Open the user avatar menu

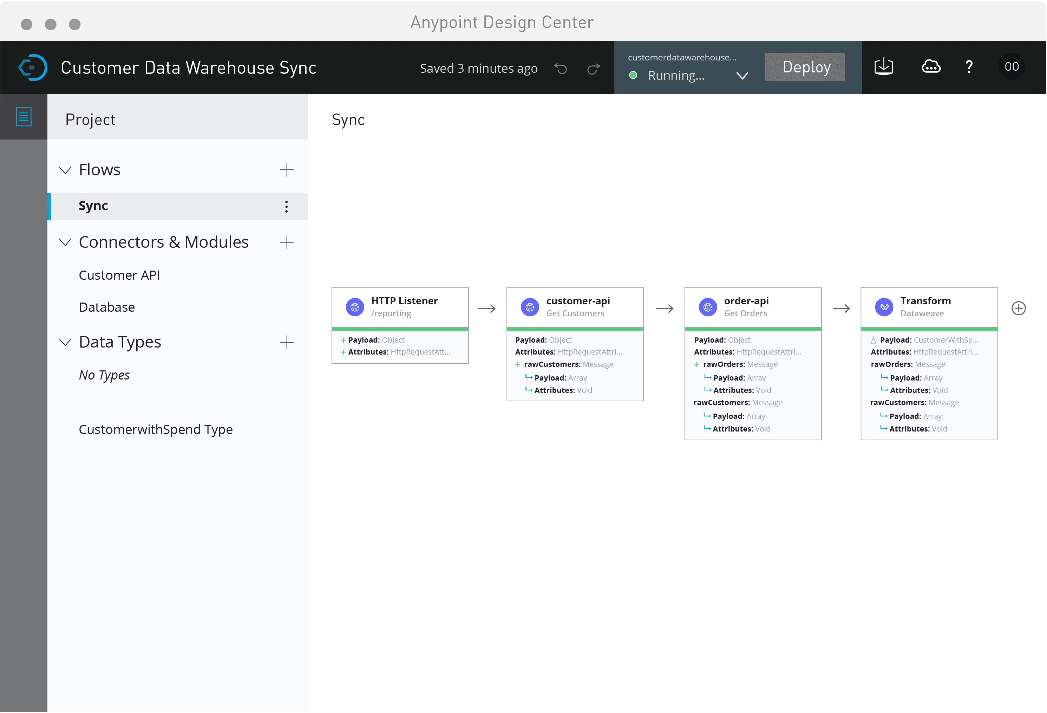click(1012, 67)
